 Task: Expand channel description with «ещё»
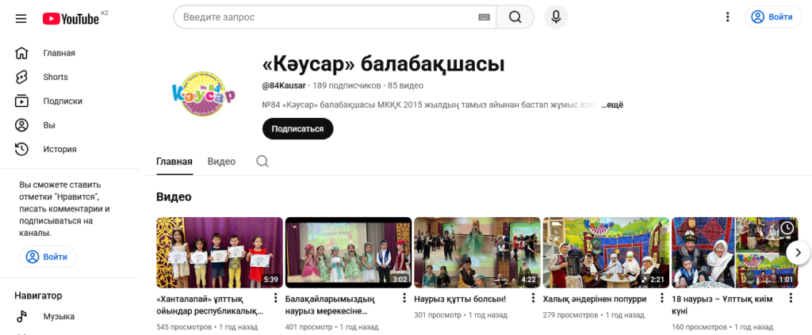[x=612, y=105]
